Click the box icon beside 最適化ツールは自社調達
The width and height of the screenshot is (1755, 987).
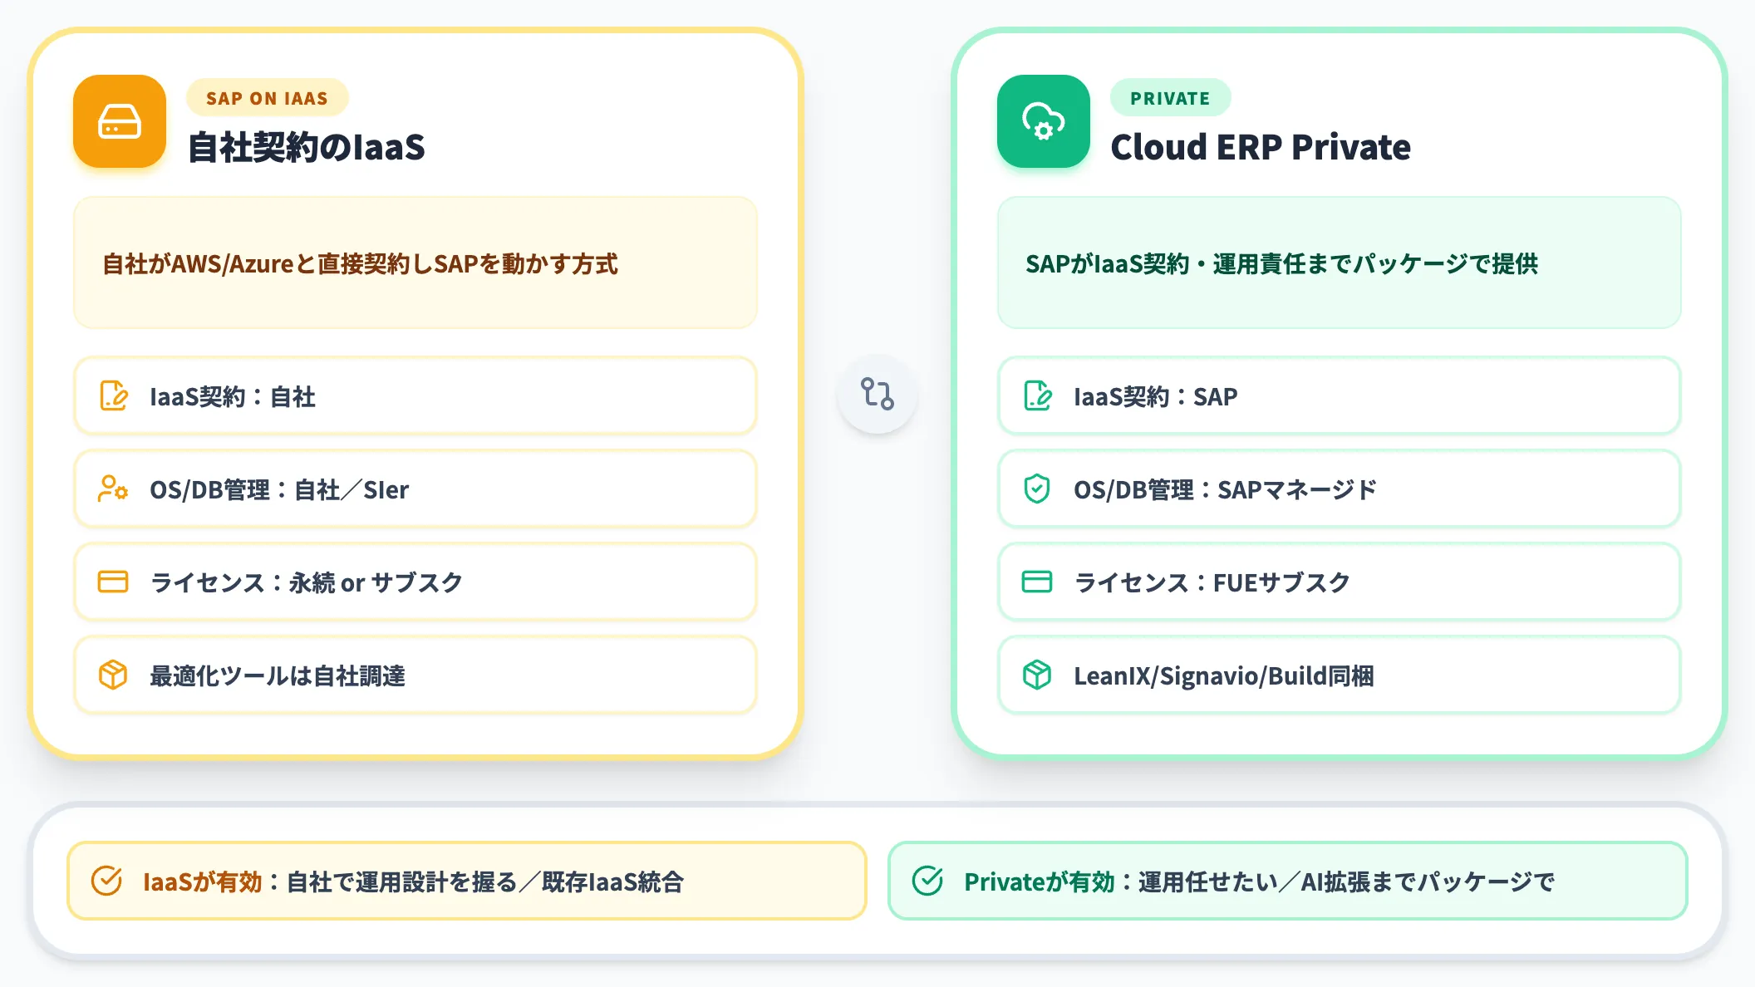click(113, 675)
